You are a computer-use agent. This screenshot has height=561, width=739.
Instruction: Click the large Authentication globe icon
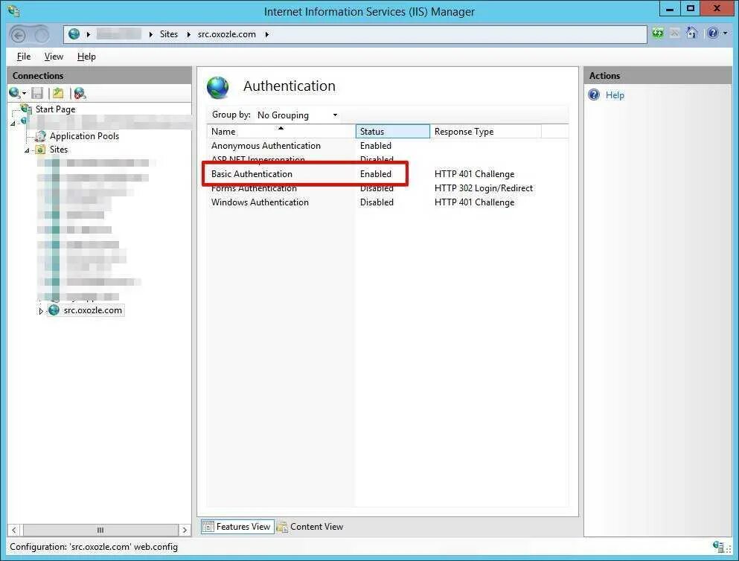[217, 88]
